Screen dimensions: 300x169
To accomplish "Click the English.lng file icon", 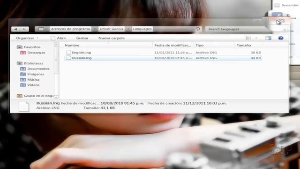I will pyautogui.click(x=69, y=52).
